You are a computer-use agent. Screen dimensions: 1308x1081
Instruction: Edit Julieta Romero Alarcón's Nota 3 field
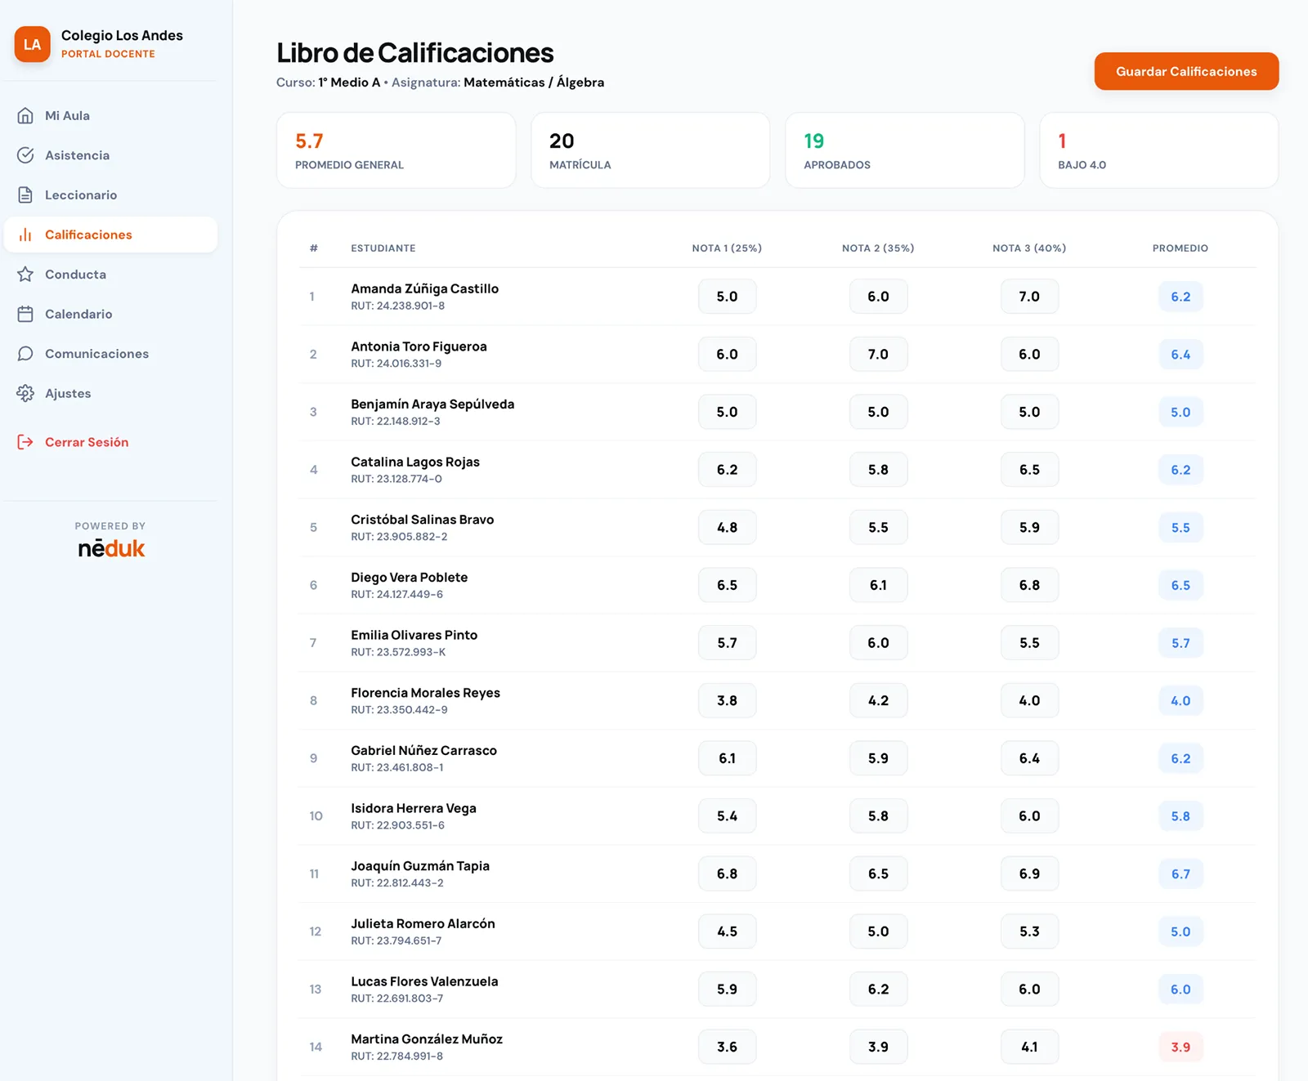coord(1029,931)
